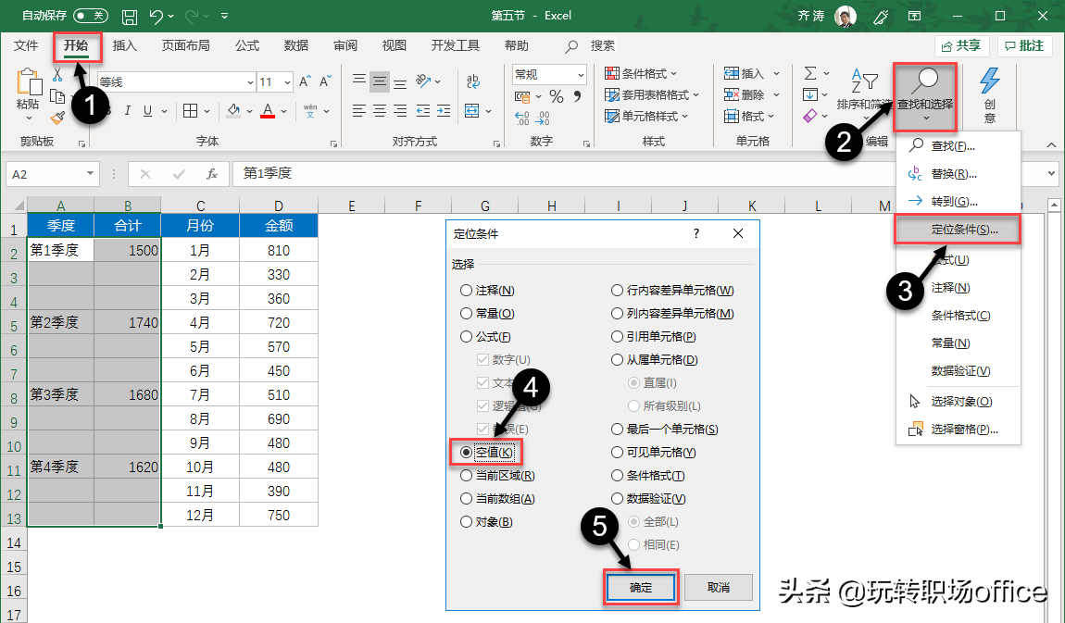Image resolution: width=1065 pixels, height=623 pixels.
Task: Select the 可见单元格(Y) radio option
Action: [618, 453]
